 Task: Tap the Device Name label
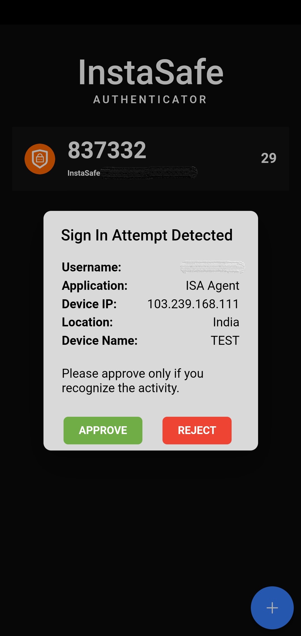(x=100, y=341)
